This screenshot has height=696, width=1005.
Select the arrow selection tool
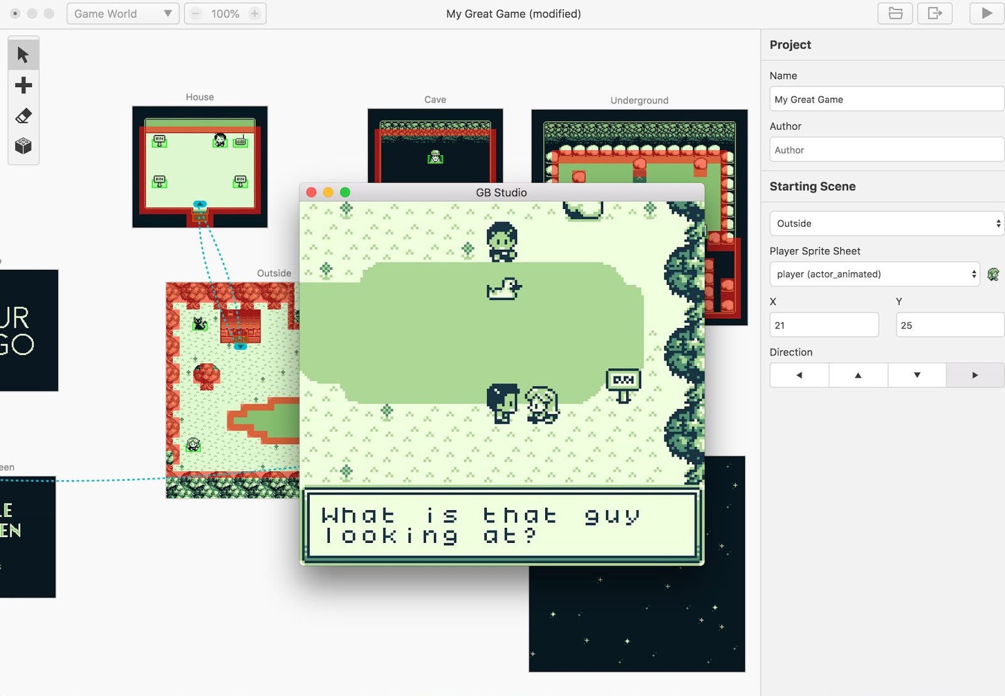23,55
